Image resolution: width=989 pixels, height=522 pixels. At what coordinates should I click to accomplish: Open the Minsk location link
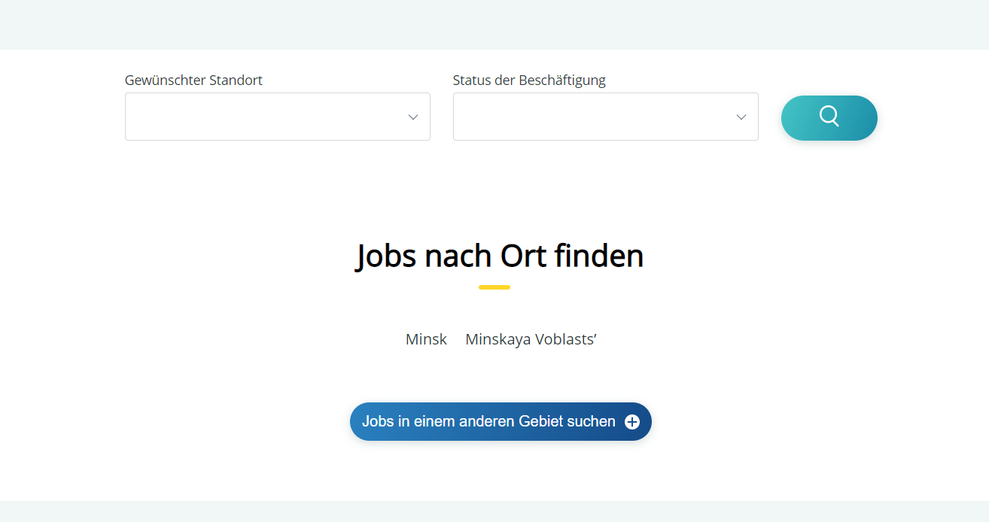pyautogui.click(x=426, y=339)
